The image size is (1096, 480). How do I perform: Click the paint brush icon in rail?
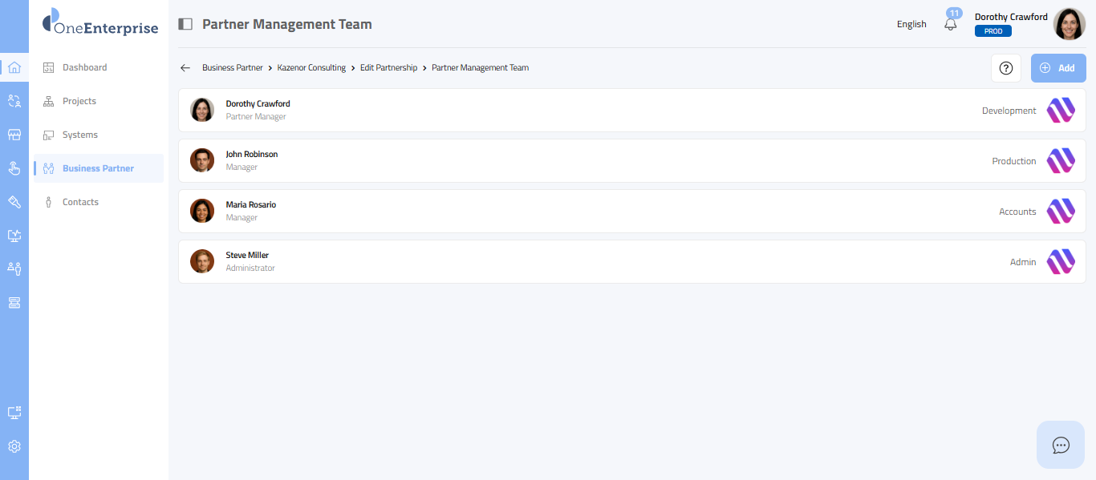pos(14,202)
